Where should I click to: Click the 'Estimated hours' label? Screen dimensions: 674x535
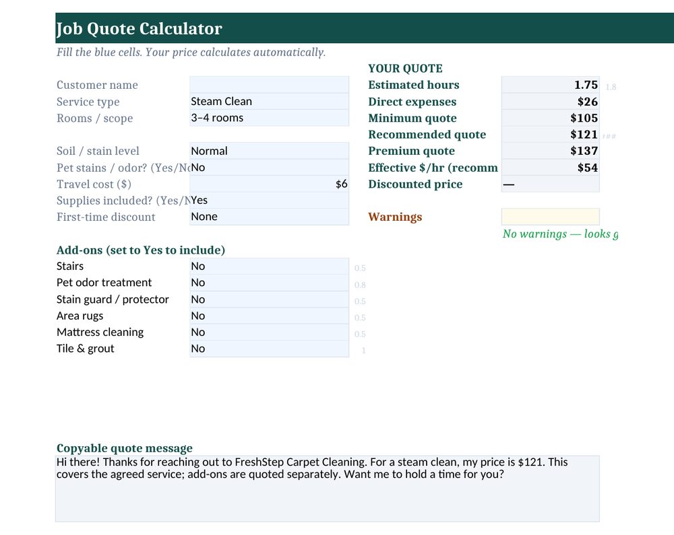click(414, 85)
